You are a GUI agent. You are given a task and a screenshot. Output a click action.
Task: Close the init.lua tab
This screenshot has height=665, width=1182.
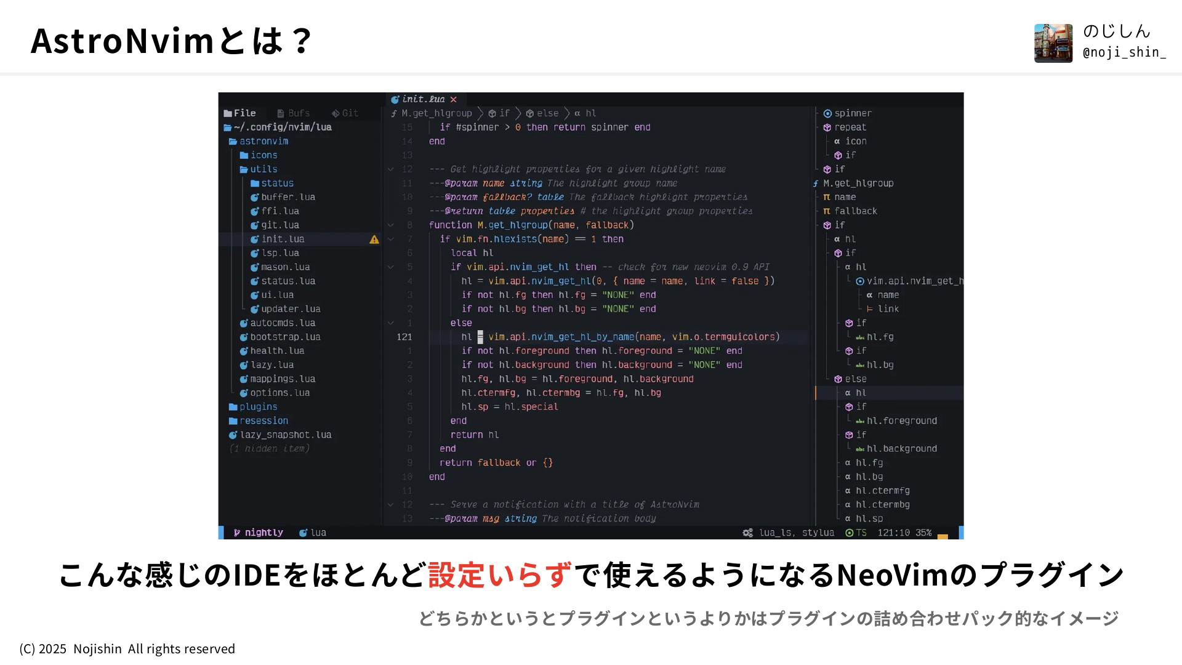point(454,99)
